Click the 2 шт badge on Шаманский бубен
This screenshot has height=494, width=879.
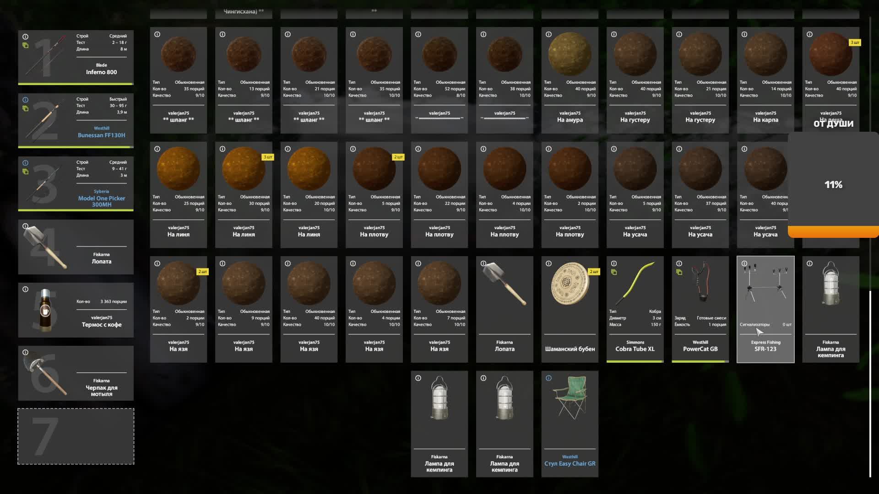tap(594, 272)
